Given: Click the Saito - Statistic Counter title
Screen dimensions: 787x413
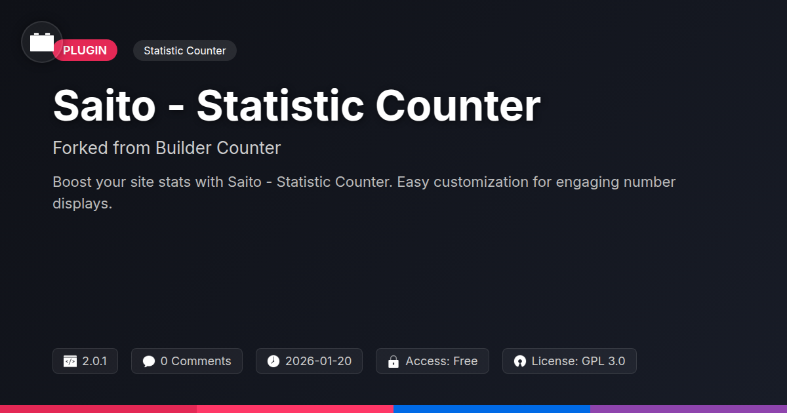Looking at the screenshot, I should tap(296, 106).
